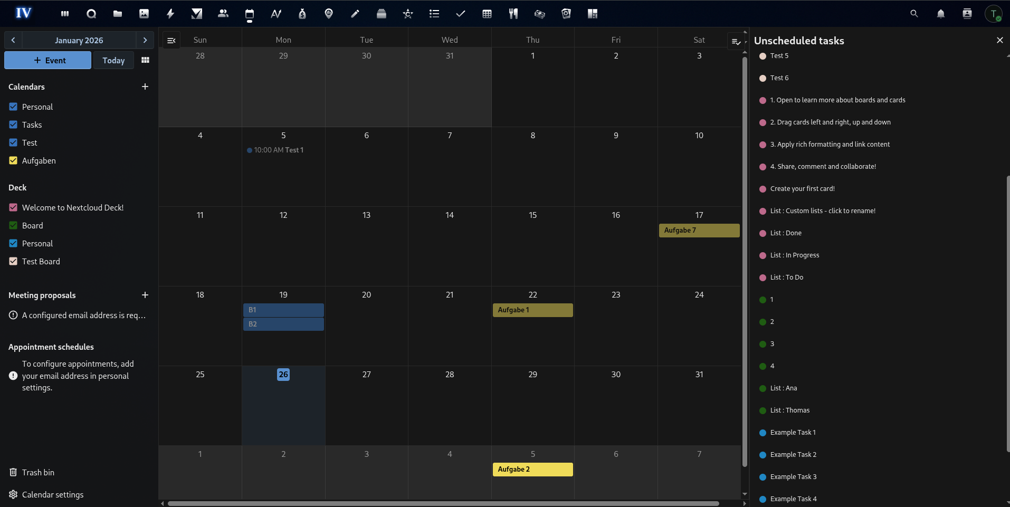The width and height of the screenshot is (1010, 507).
Task: Collapse the calendar sidebar with the hamburger toggle
Action: point(170,40)
